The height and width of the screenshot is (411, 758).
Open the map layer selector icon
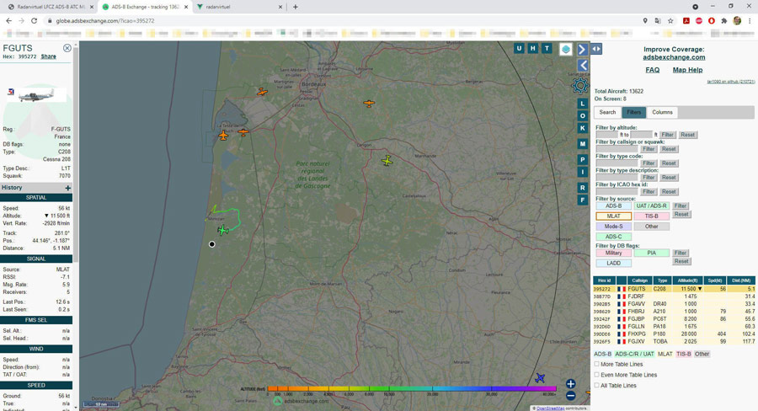pyautogui.click(x=566, y=50)
